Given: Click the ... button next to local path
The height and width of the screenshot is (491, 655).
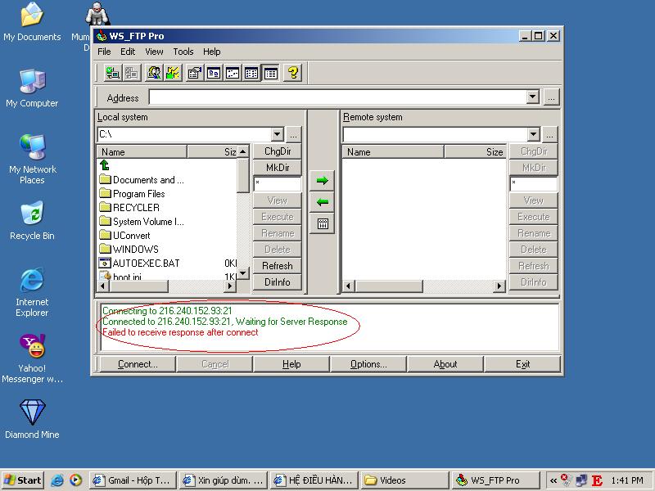Looking at the screenshot, I should click(293, 134).
